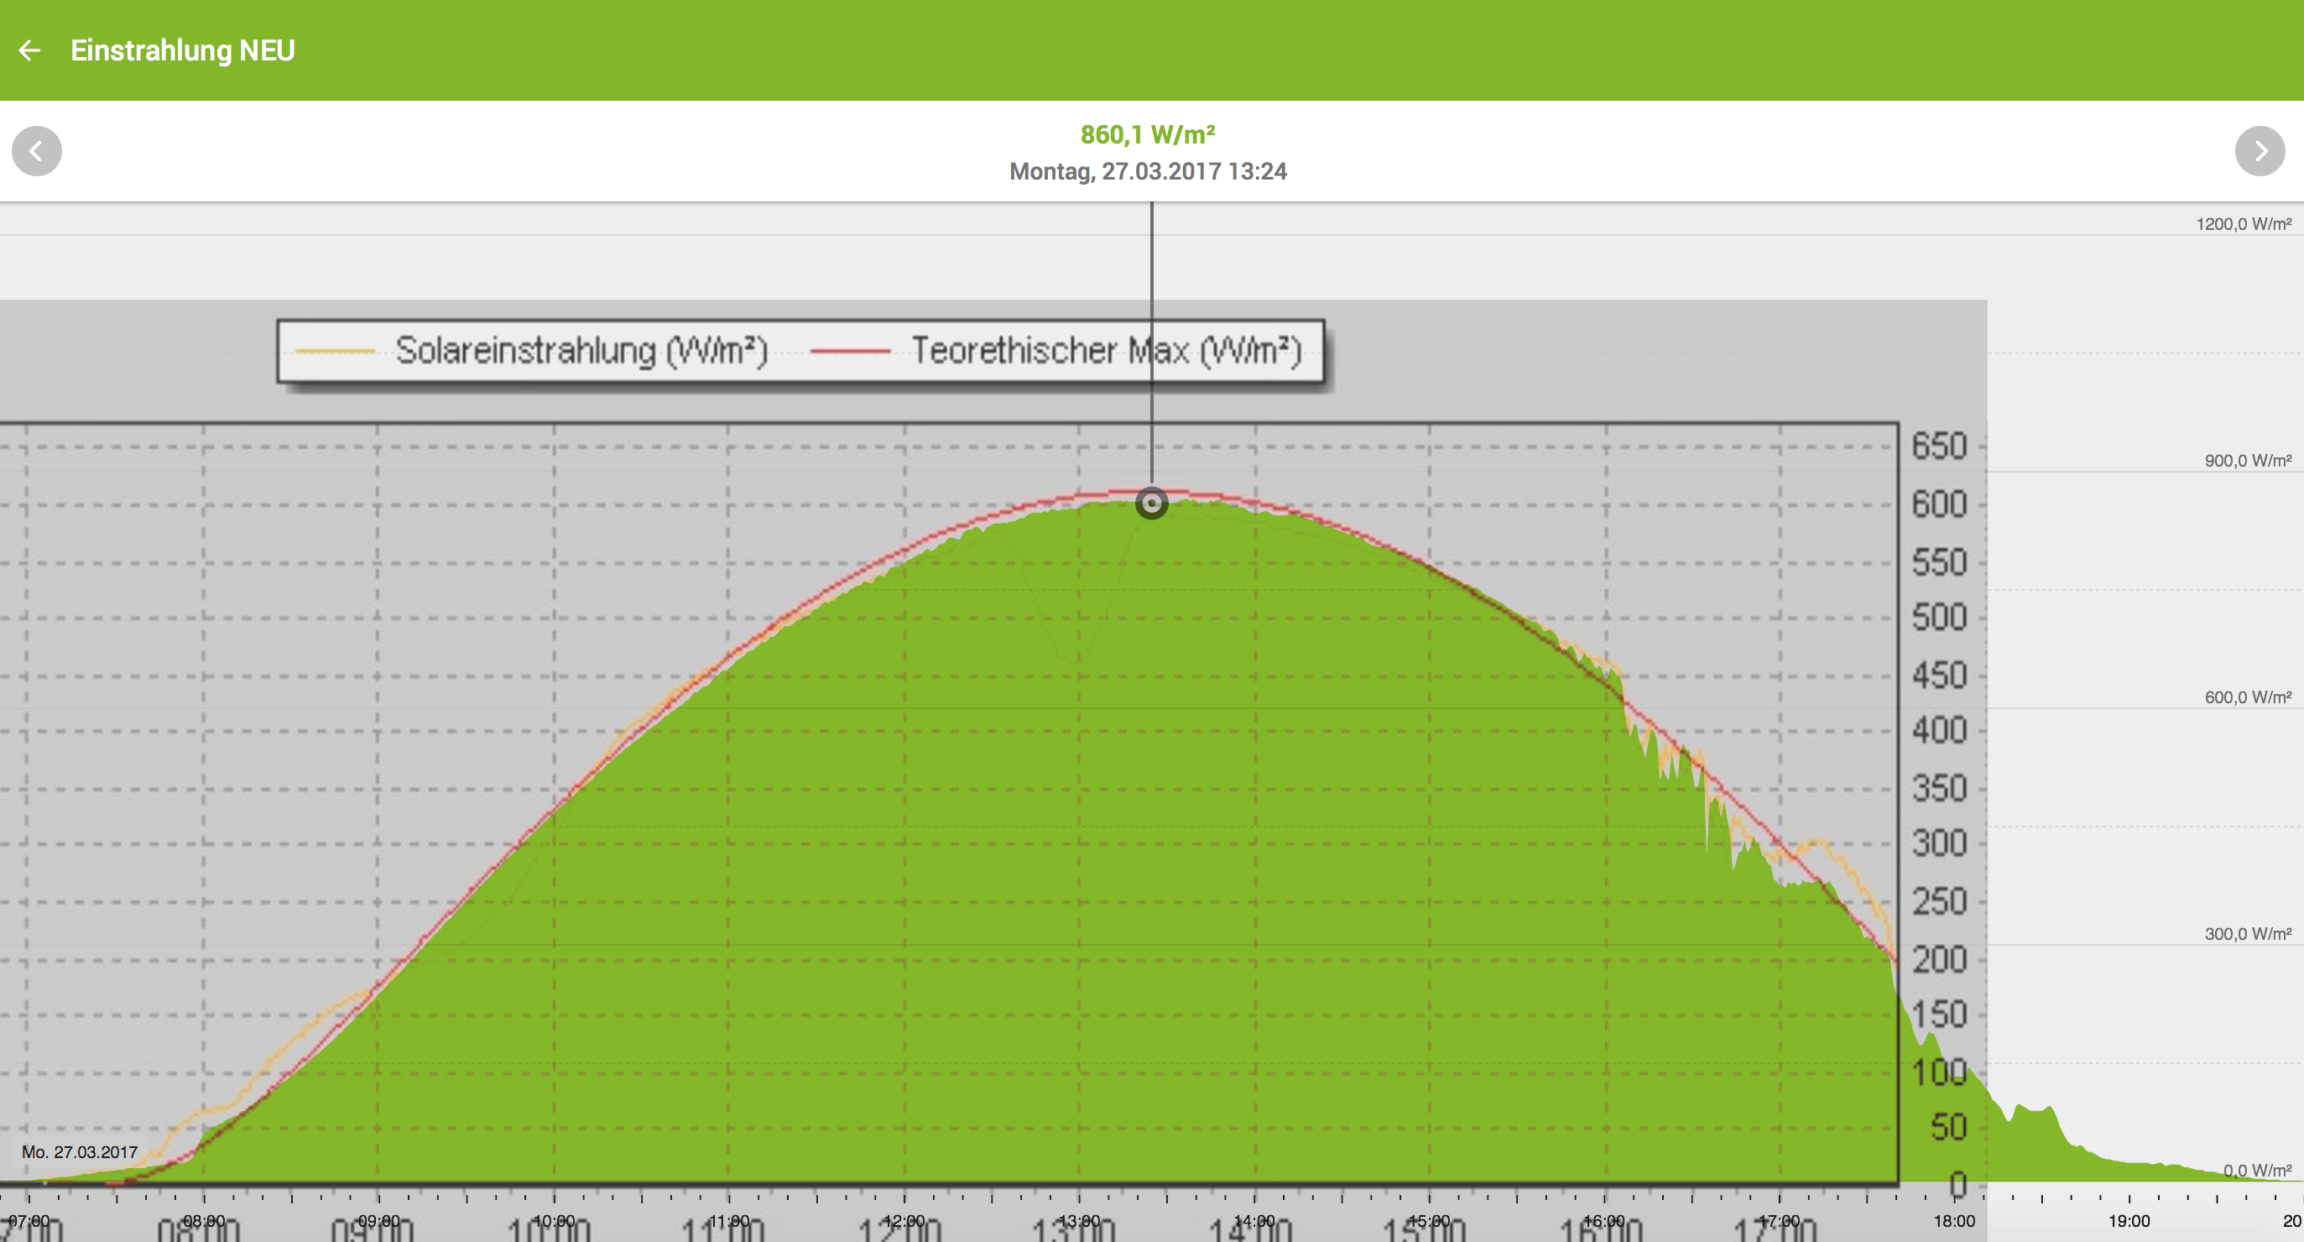The height and width of the screenshot is (1242, 2304).
Task: Click the 860,1 W/m² value readout
Action: (1148, 134)
